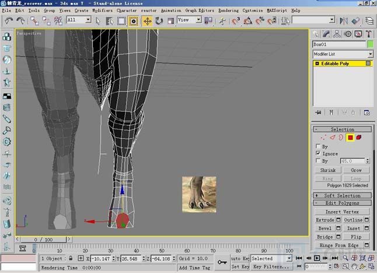Click the green object color swatch beside Box01
Screen dimensions: 377x273
(x=370, y=44)
